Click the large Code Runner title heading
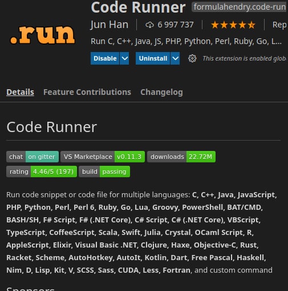The width and height of the screenshot is (288, 291). 138,7
